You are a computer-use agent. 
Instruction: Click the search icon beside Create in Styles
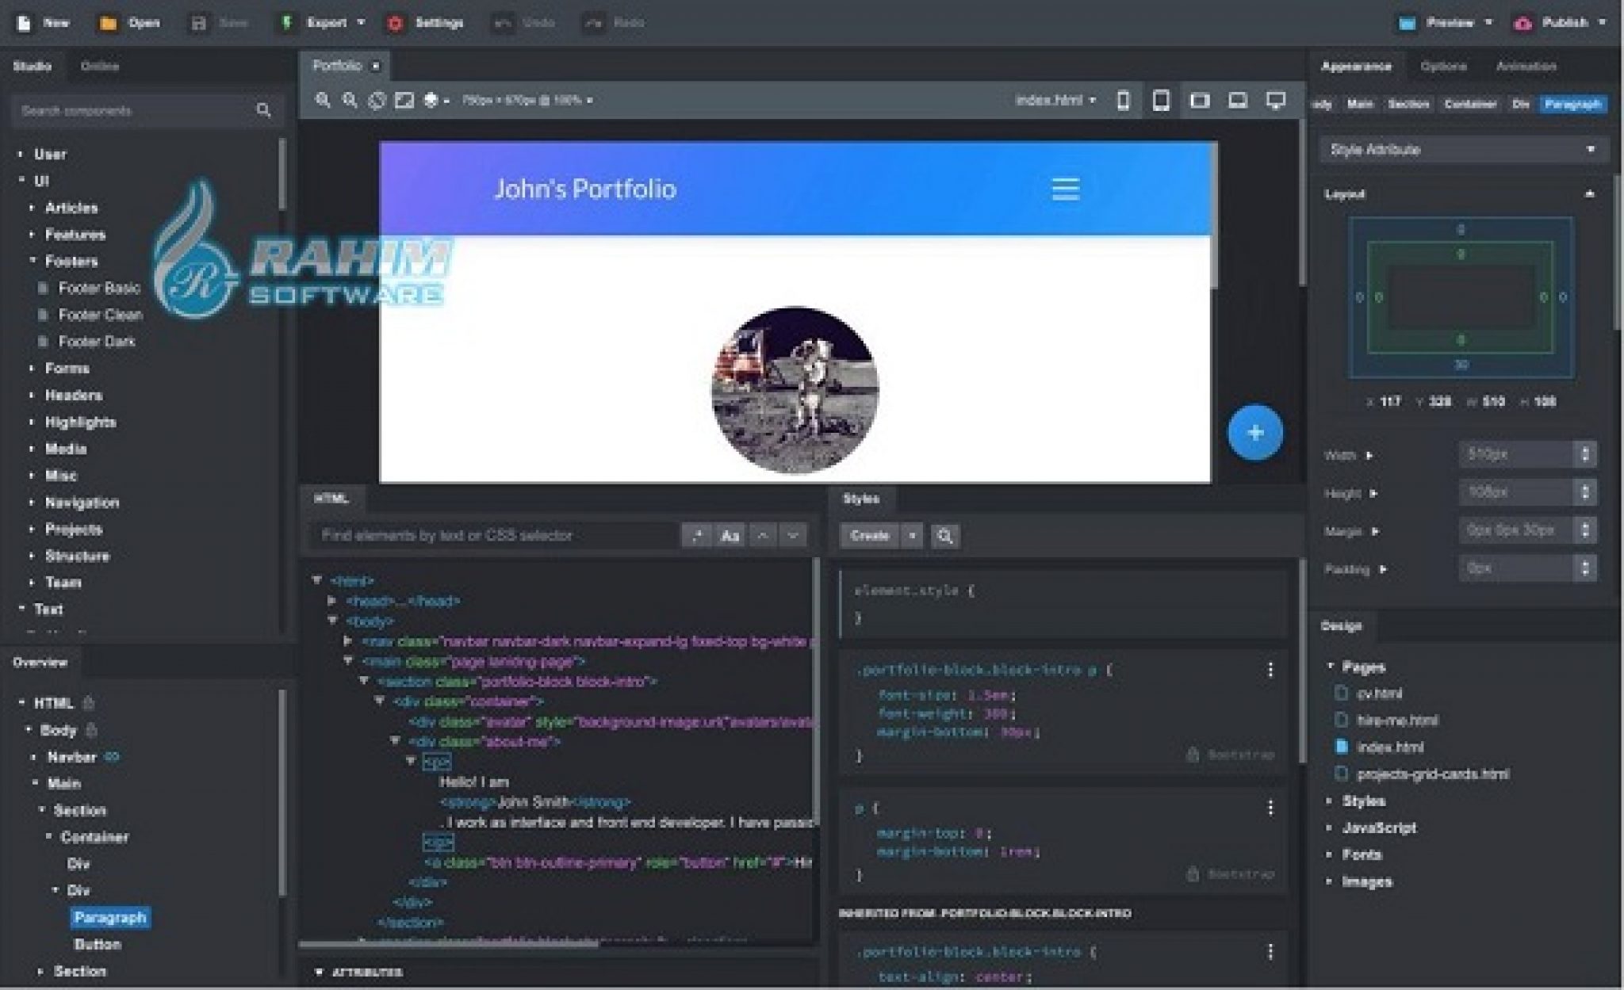[944, 536]
